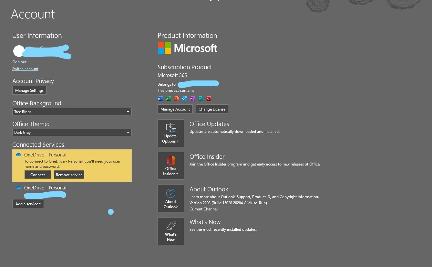
Task: Click the 'Microsoft 365' product name
Action: pyautogui.click(x=172, y=75)
